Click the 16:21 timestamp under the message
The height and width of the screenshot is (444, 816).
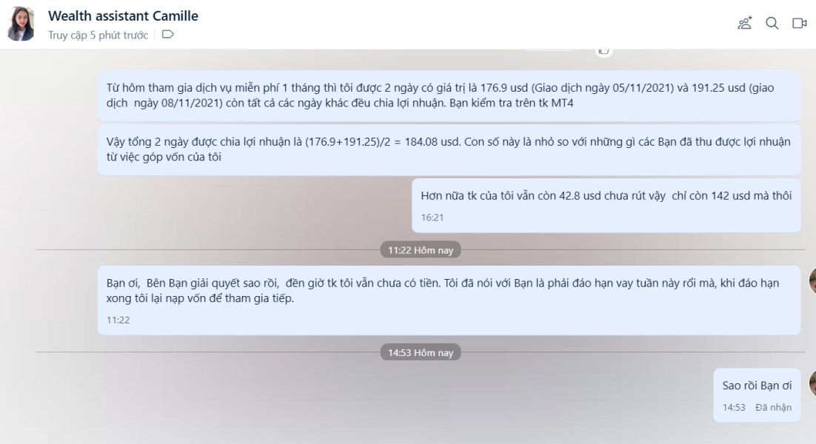pos(432,218)
